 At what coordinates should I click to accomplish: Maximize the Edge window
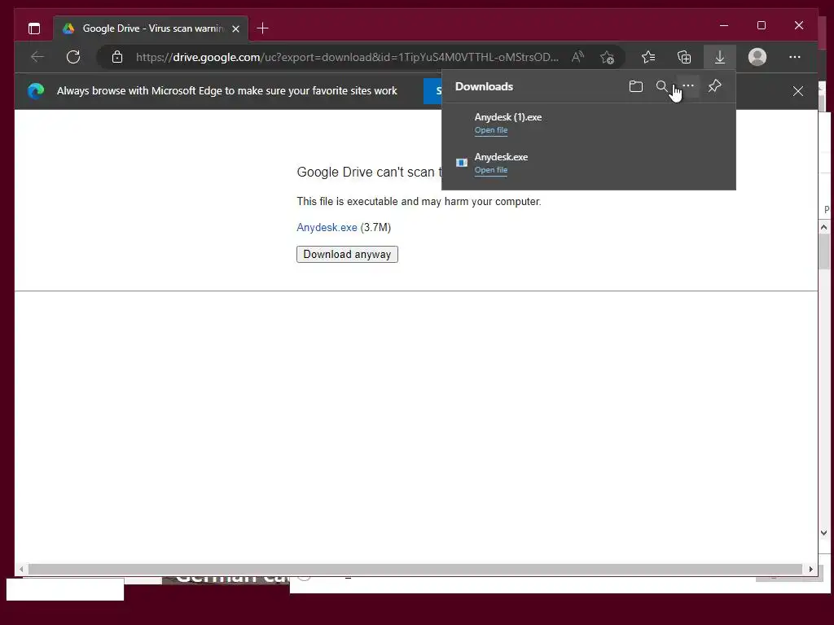pos(762,25)
